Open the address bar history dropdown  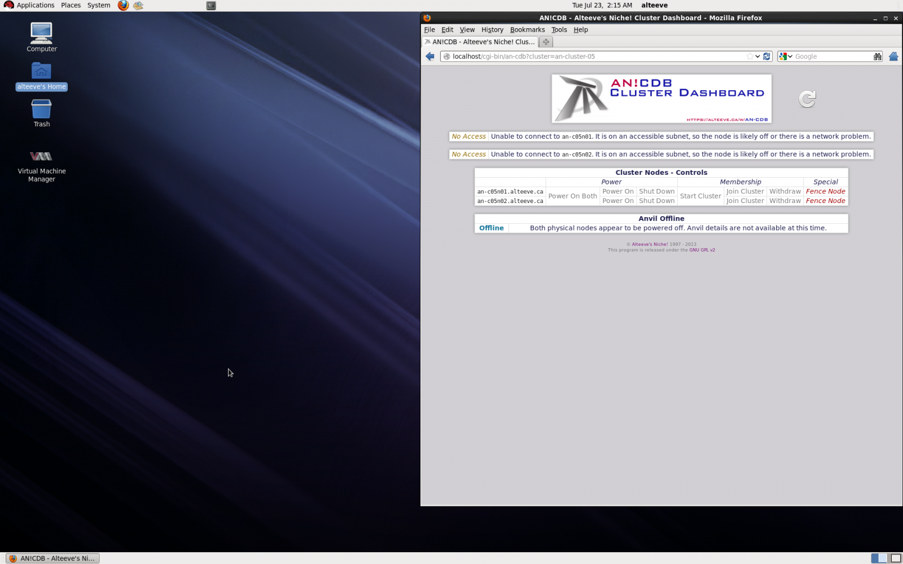click(757, 56)
